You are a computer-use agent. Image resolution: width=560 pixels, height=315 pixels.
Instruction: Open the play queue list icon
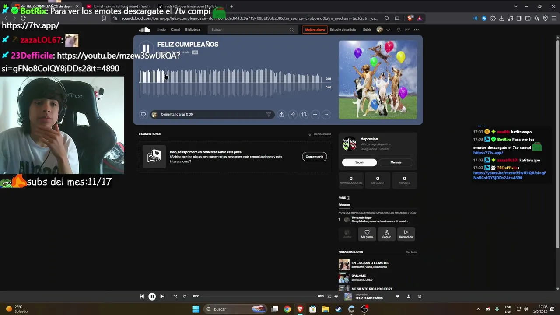pyautogui.click(x=420, y=297)
